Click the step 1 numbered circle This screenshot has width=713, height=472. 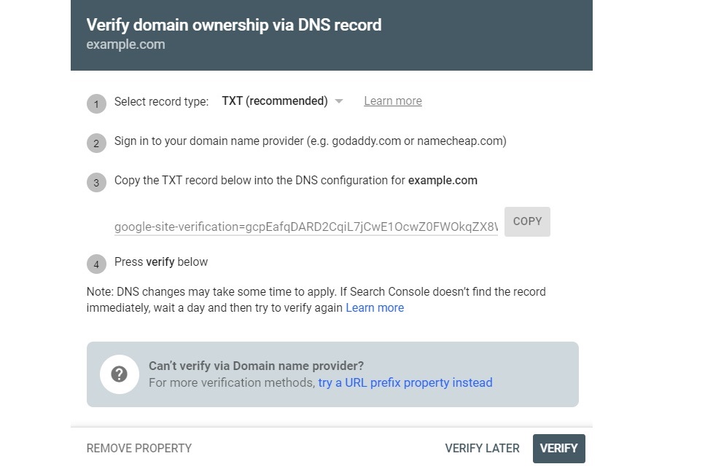pos(96,104)
